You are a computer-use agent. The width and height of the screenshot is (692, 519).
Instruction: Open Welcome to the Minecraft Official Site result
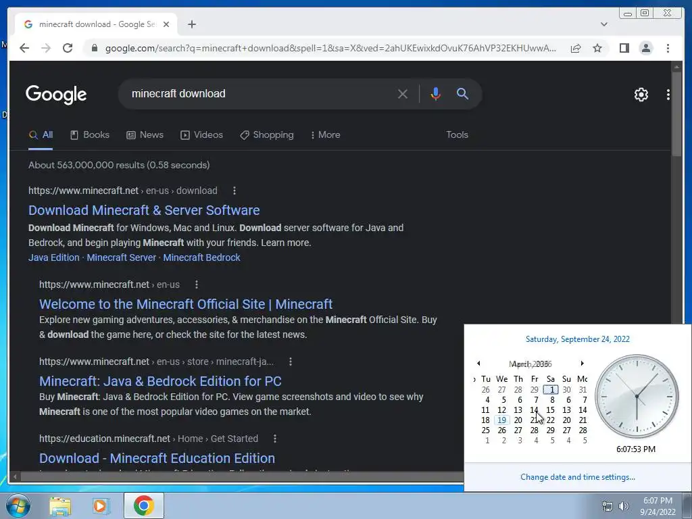186,304
